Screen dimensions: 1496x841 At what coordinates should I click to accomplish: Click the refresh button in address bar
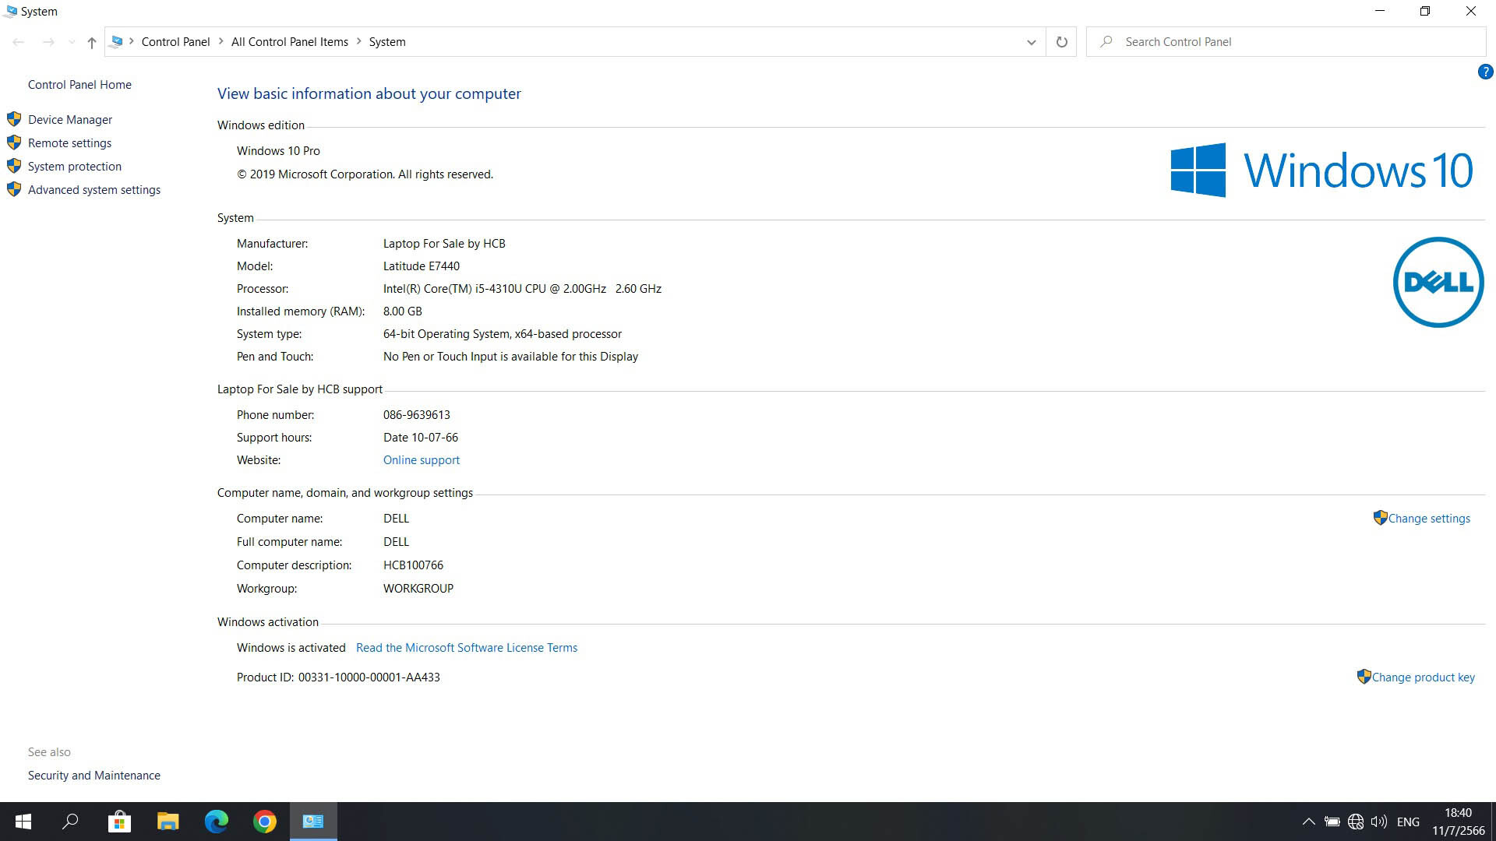[x=1061, y=42]
